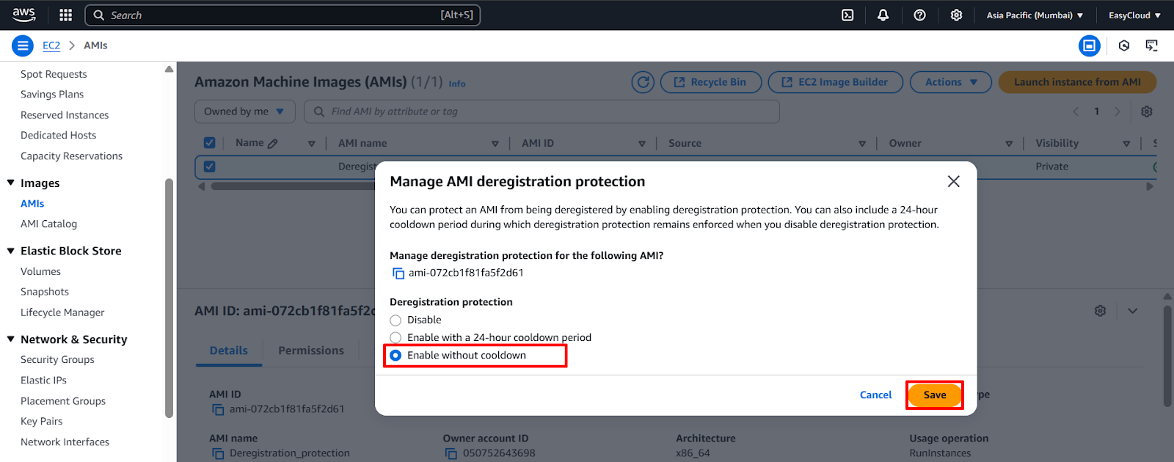Click the Find AMI by attribute field
The image size is (1174, 462).
542,111
